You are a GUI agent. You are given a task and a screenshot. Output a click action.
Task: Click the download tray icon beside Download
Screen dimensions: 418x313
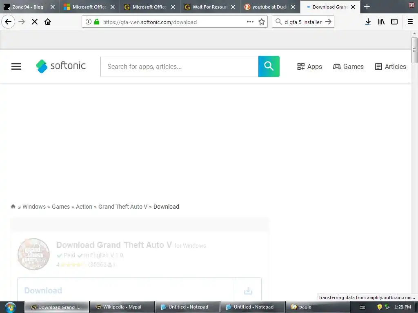(248, 290)
